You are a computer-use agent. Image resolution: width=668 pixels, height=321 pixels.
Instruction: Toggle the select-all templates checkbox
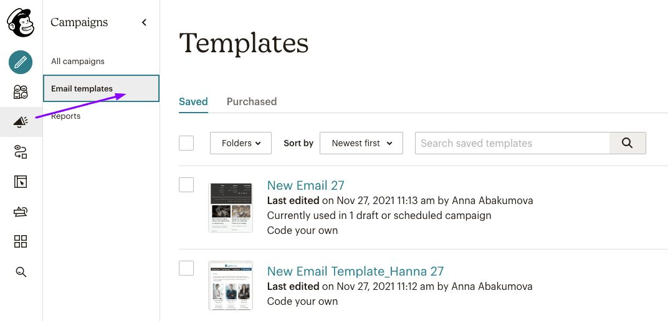pos(186,143)
